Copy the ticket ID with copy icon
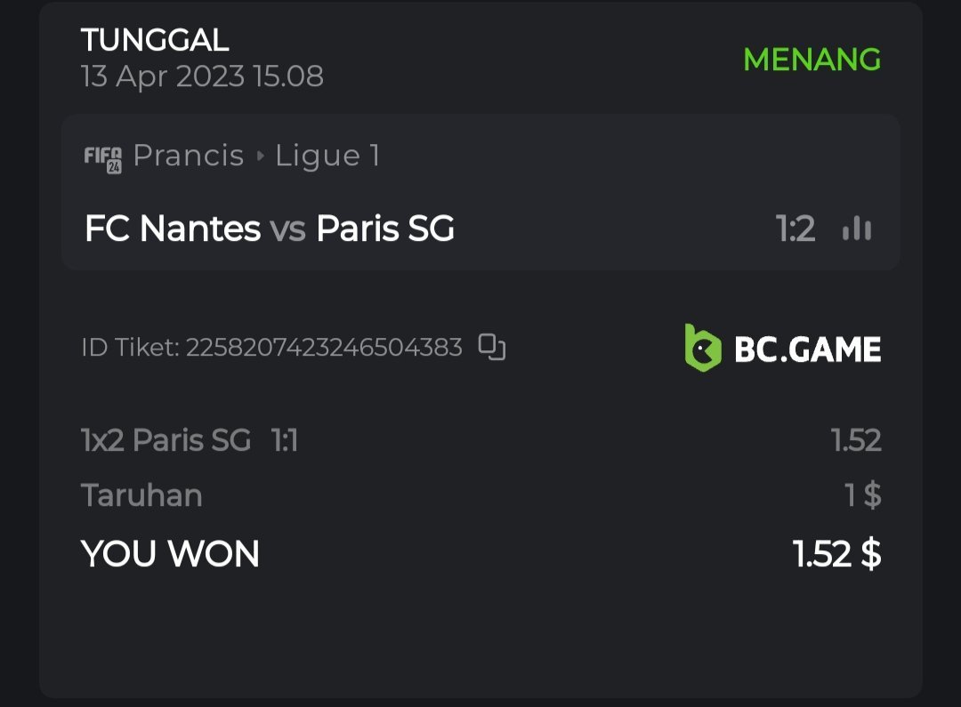961x707 pixels. click(492, 347)
